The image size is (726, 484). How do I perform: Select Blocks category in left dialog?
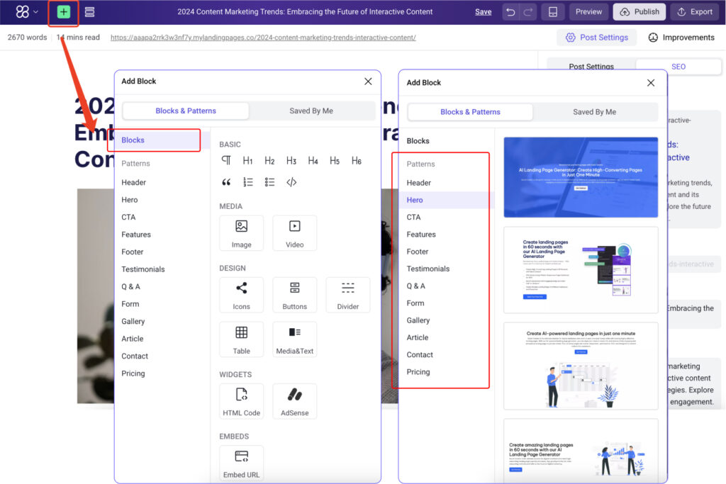(133, 140)
